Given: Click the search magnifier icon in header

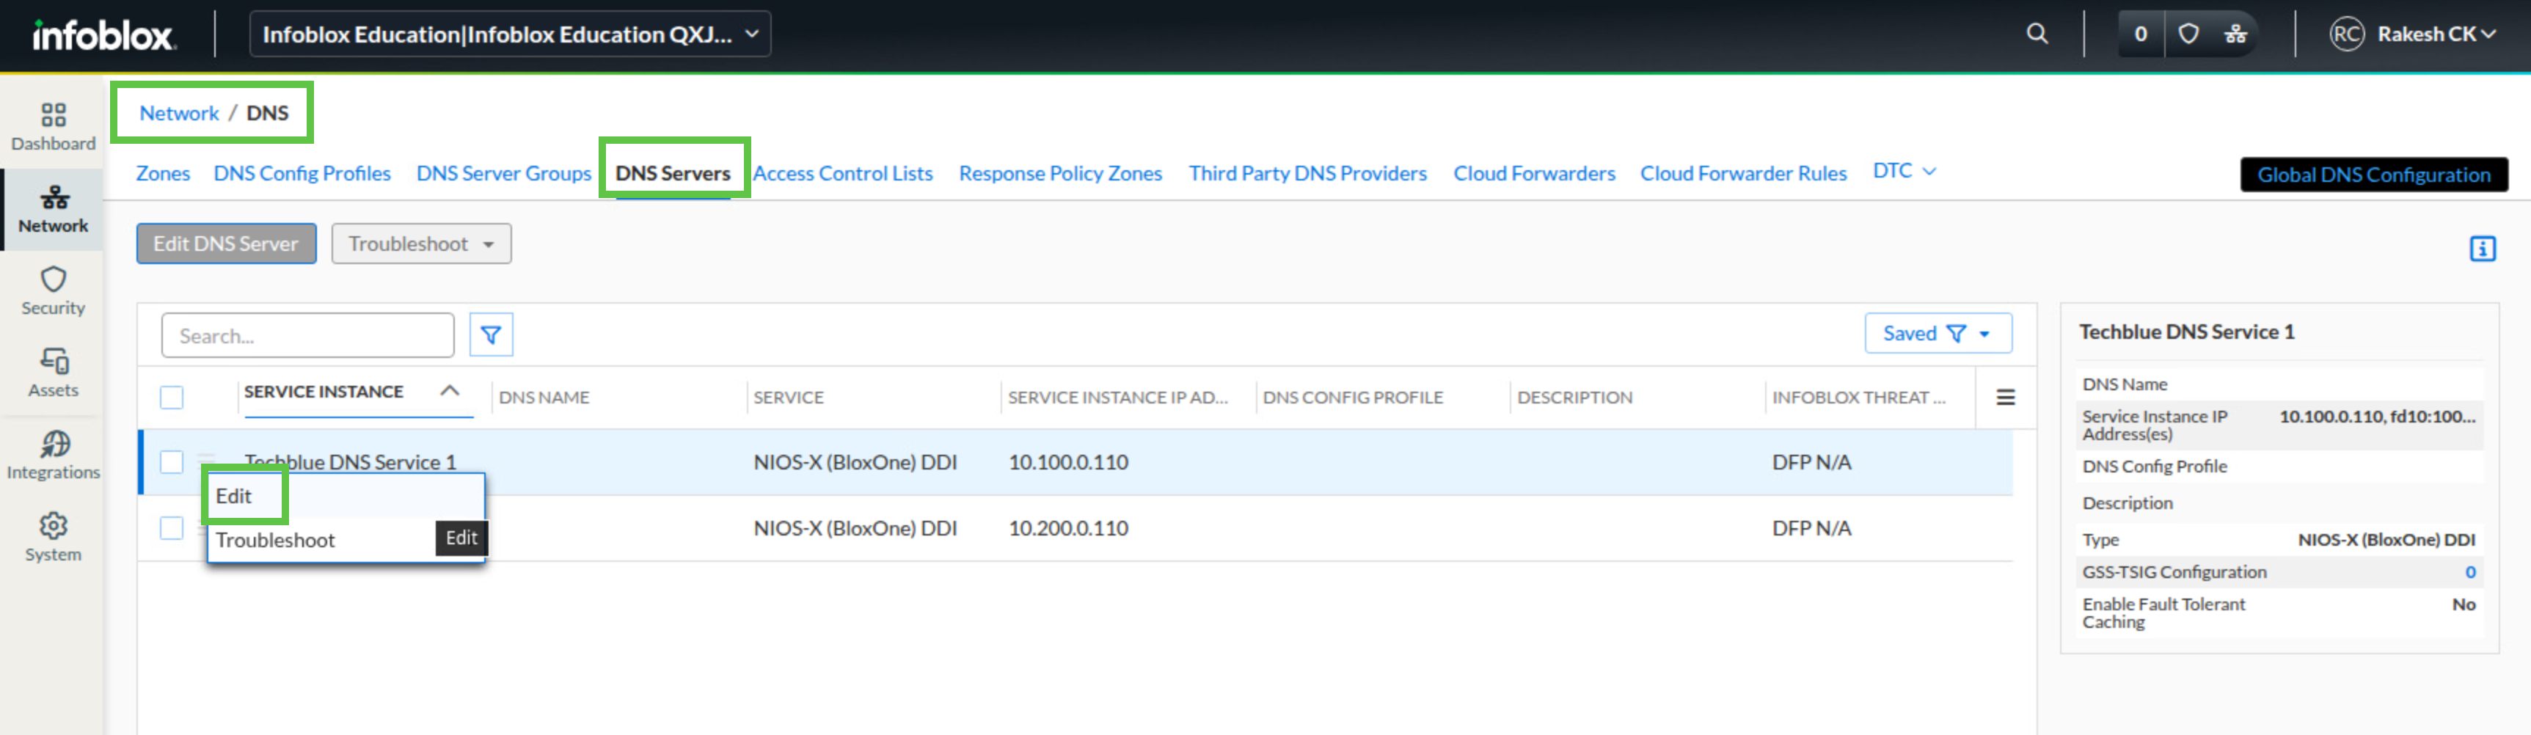Looking at the screenshot, I should pyautogui.click(x=2037, y=34).
